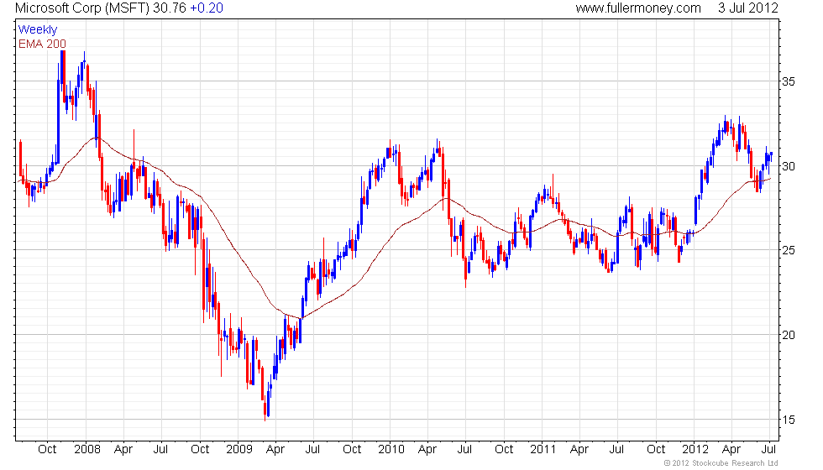This screenshot has height=470, width=823.
Task: Click the EMA 200 legend label
Action: 42,44
